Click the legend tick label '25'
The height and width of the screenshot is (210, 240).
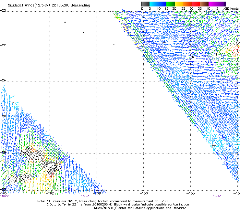point(183,9)
